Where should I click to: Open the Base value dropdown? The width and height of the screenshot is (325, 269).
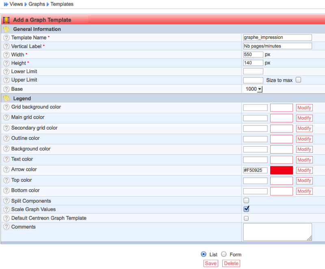point(254,89)
